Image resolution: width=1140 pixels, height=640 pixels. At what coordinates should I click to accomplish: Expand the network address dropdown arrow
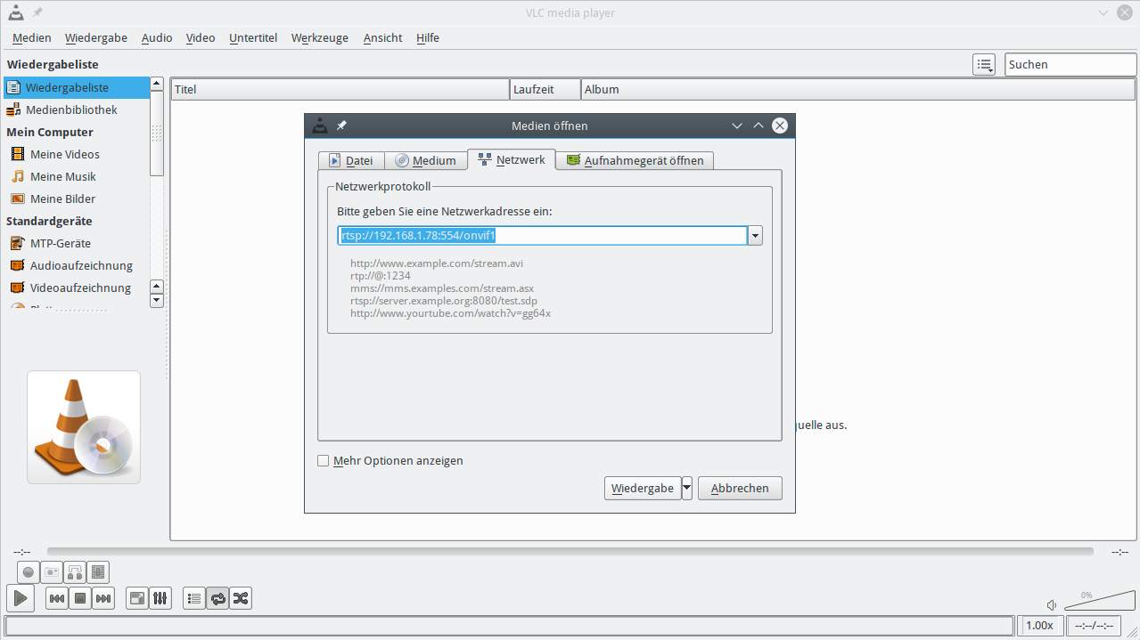coord(755,236)
